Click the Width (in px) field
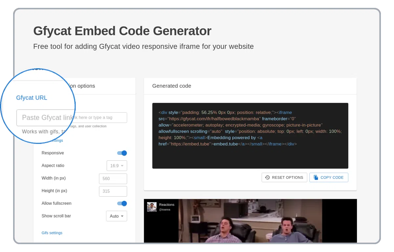394x252 pixels. pos(113,179)
